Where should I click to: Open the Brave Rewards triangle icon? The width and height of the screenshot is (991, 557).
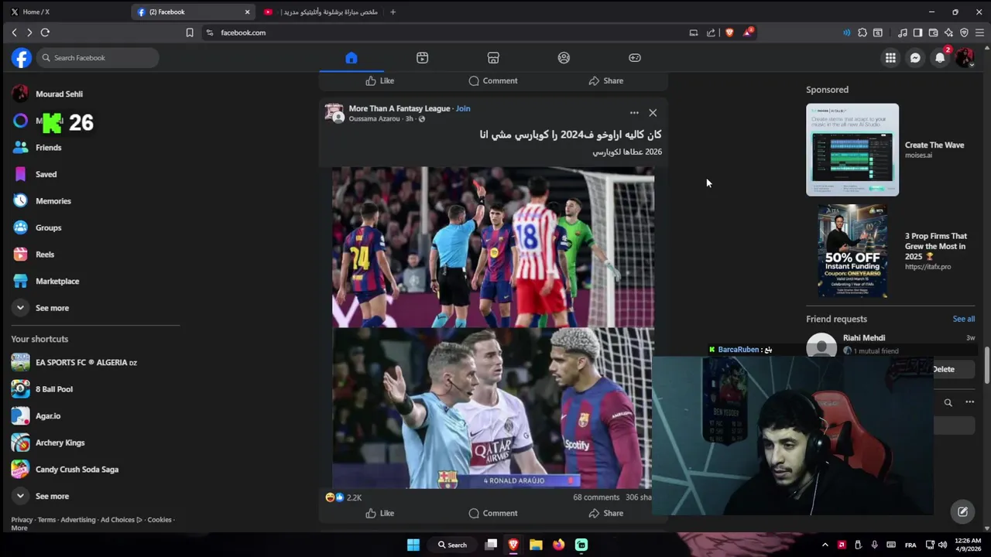pyautogui.click(x=748, y=32)
